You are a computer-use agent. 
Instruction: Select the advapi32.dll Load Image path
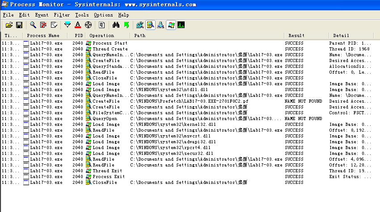(x=173, y=142)
